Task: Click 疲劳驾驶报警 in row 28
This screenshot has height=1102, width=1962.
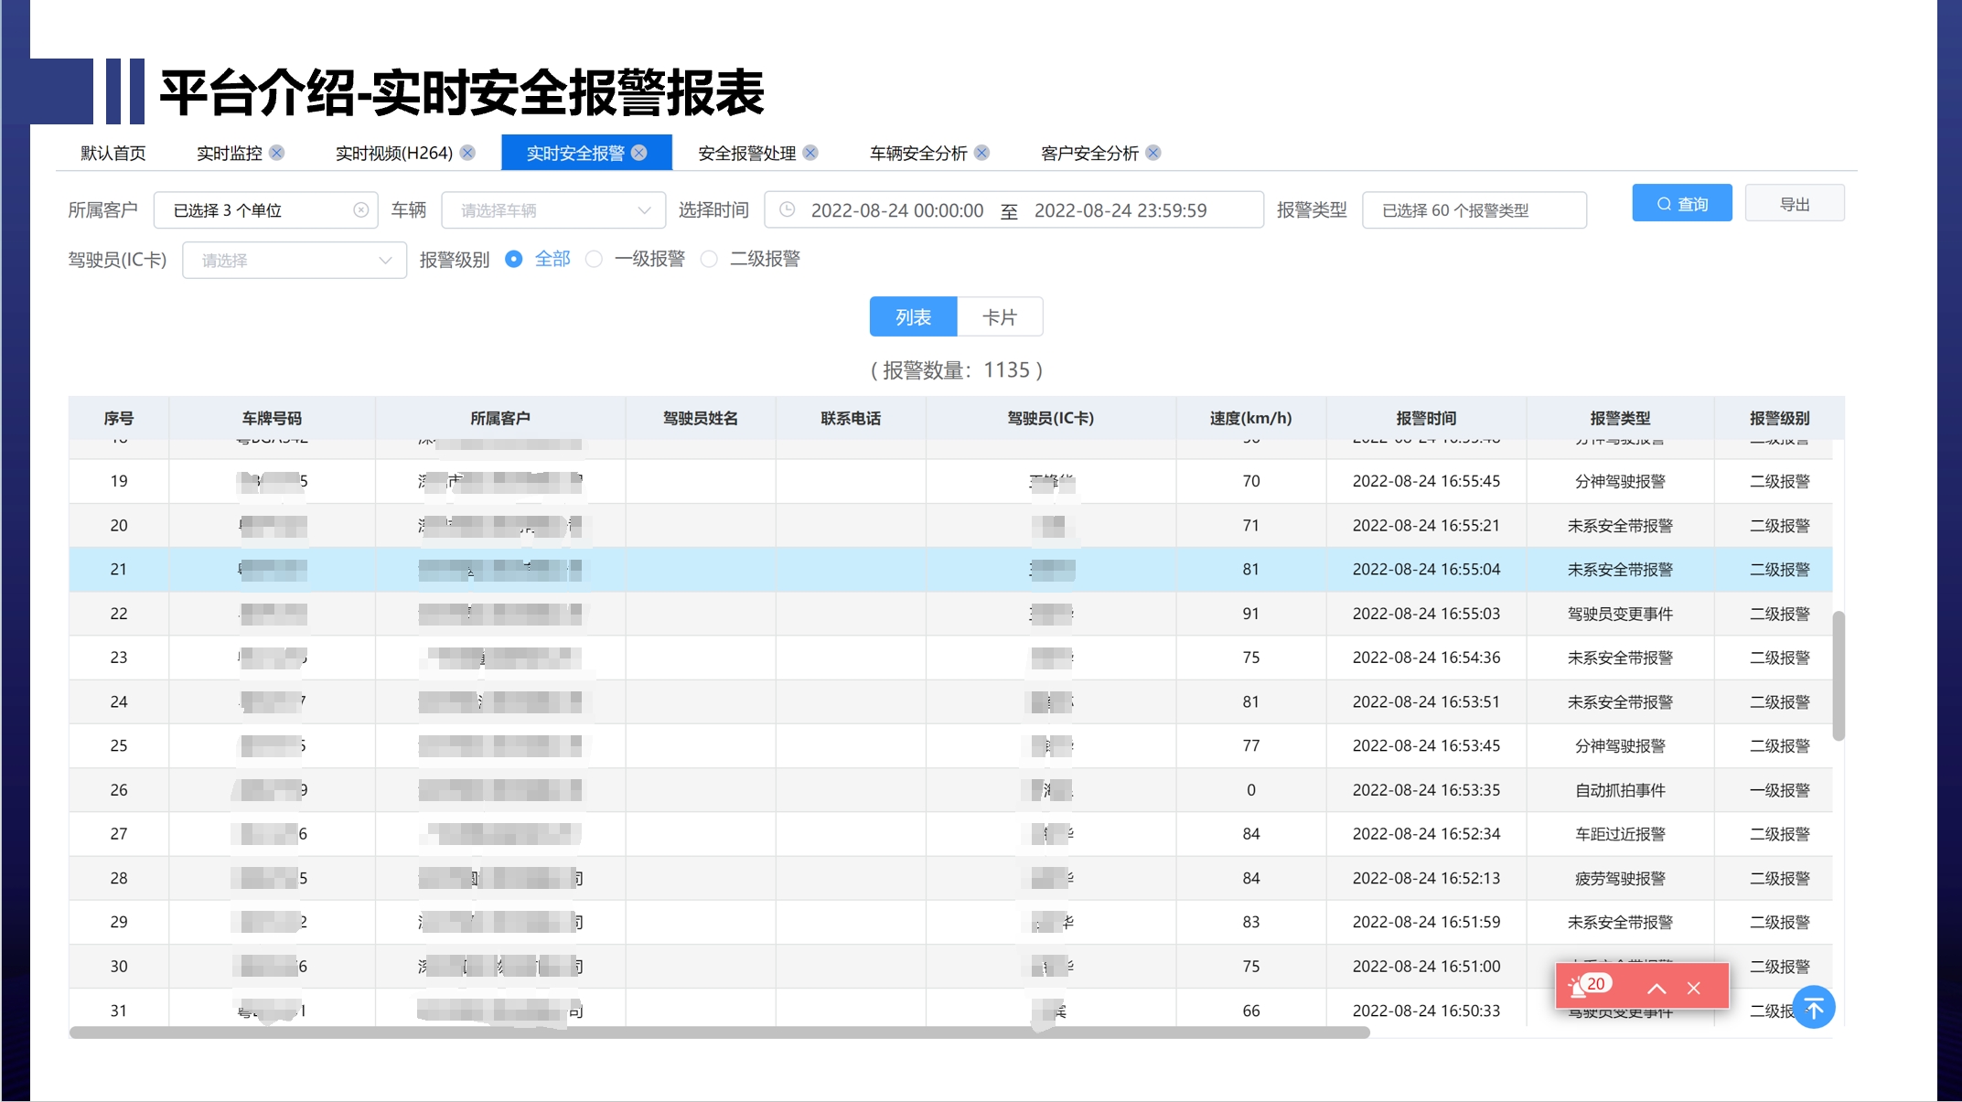Action: click(1620, 878)
